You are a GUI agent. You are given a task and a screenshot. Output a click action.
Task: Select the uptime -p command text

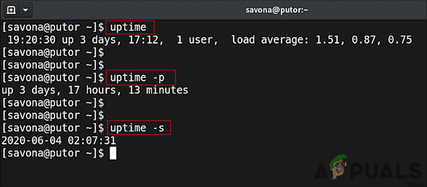click(137, 78)
